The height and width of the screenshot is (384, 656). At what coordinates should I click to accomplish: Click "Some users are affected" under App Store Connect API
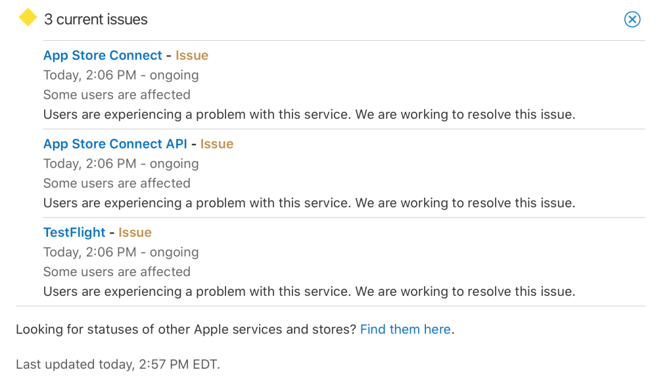[x=117, y=183]
